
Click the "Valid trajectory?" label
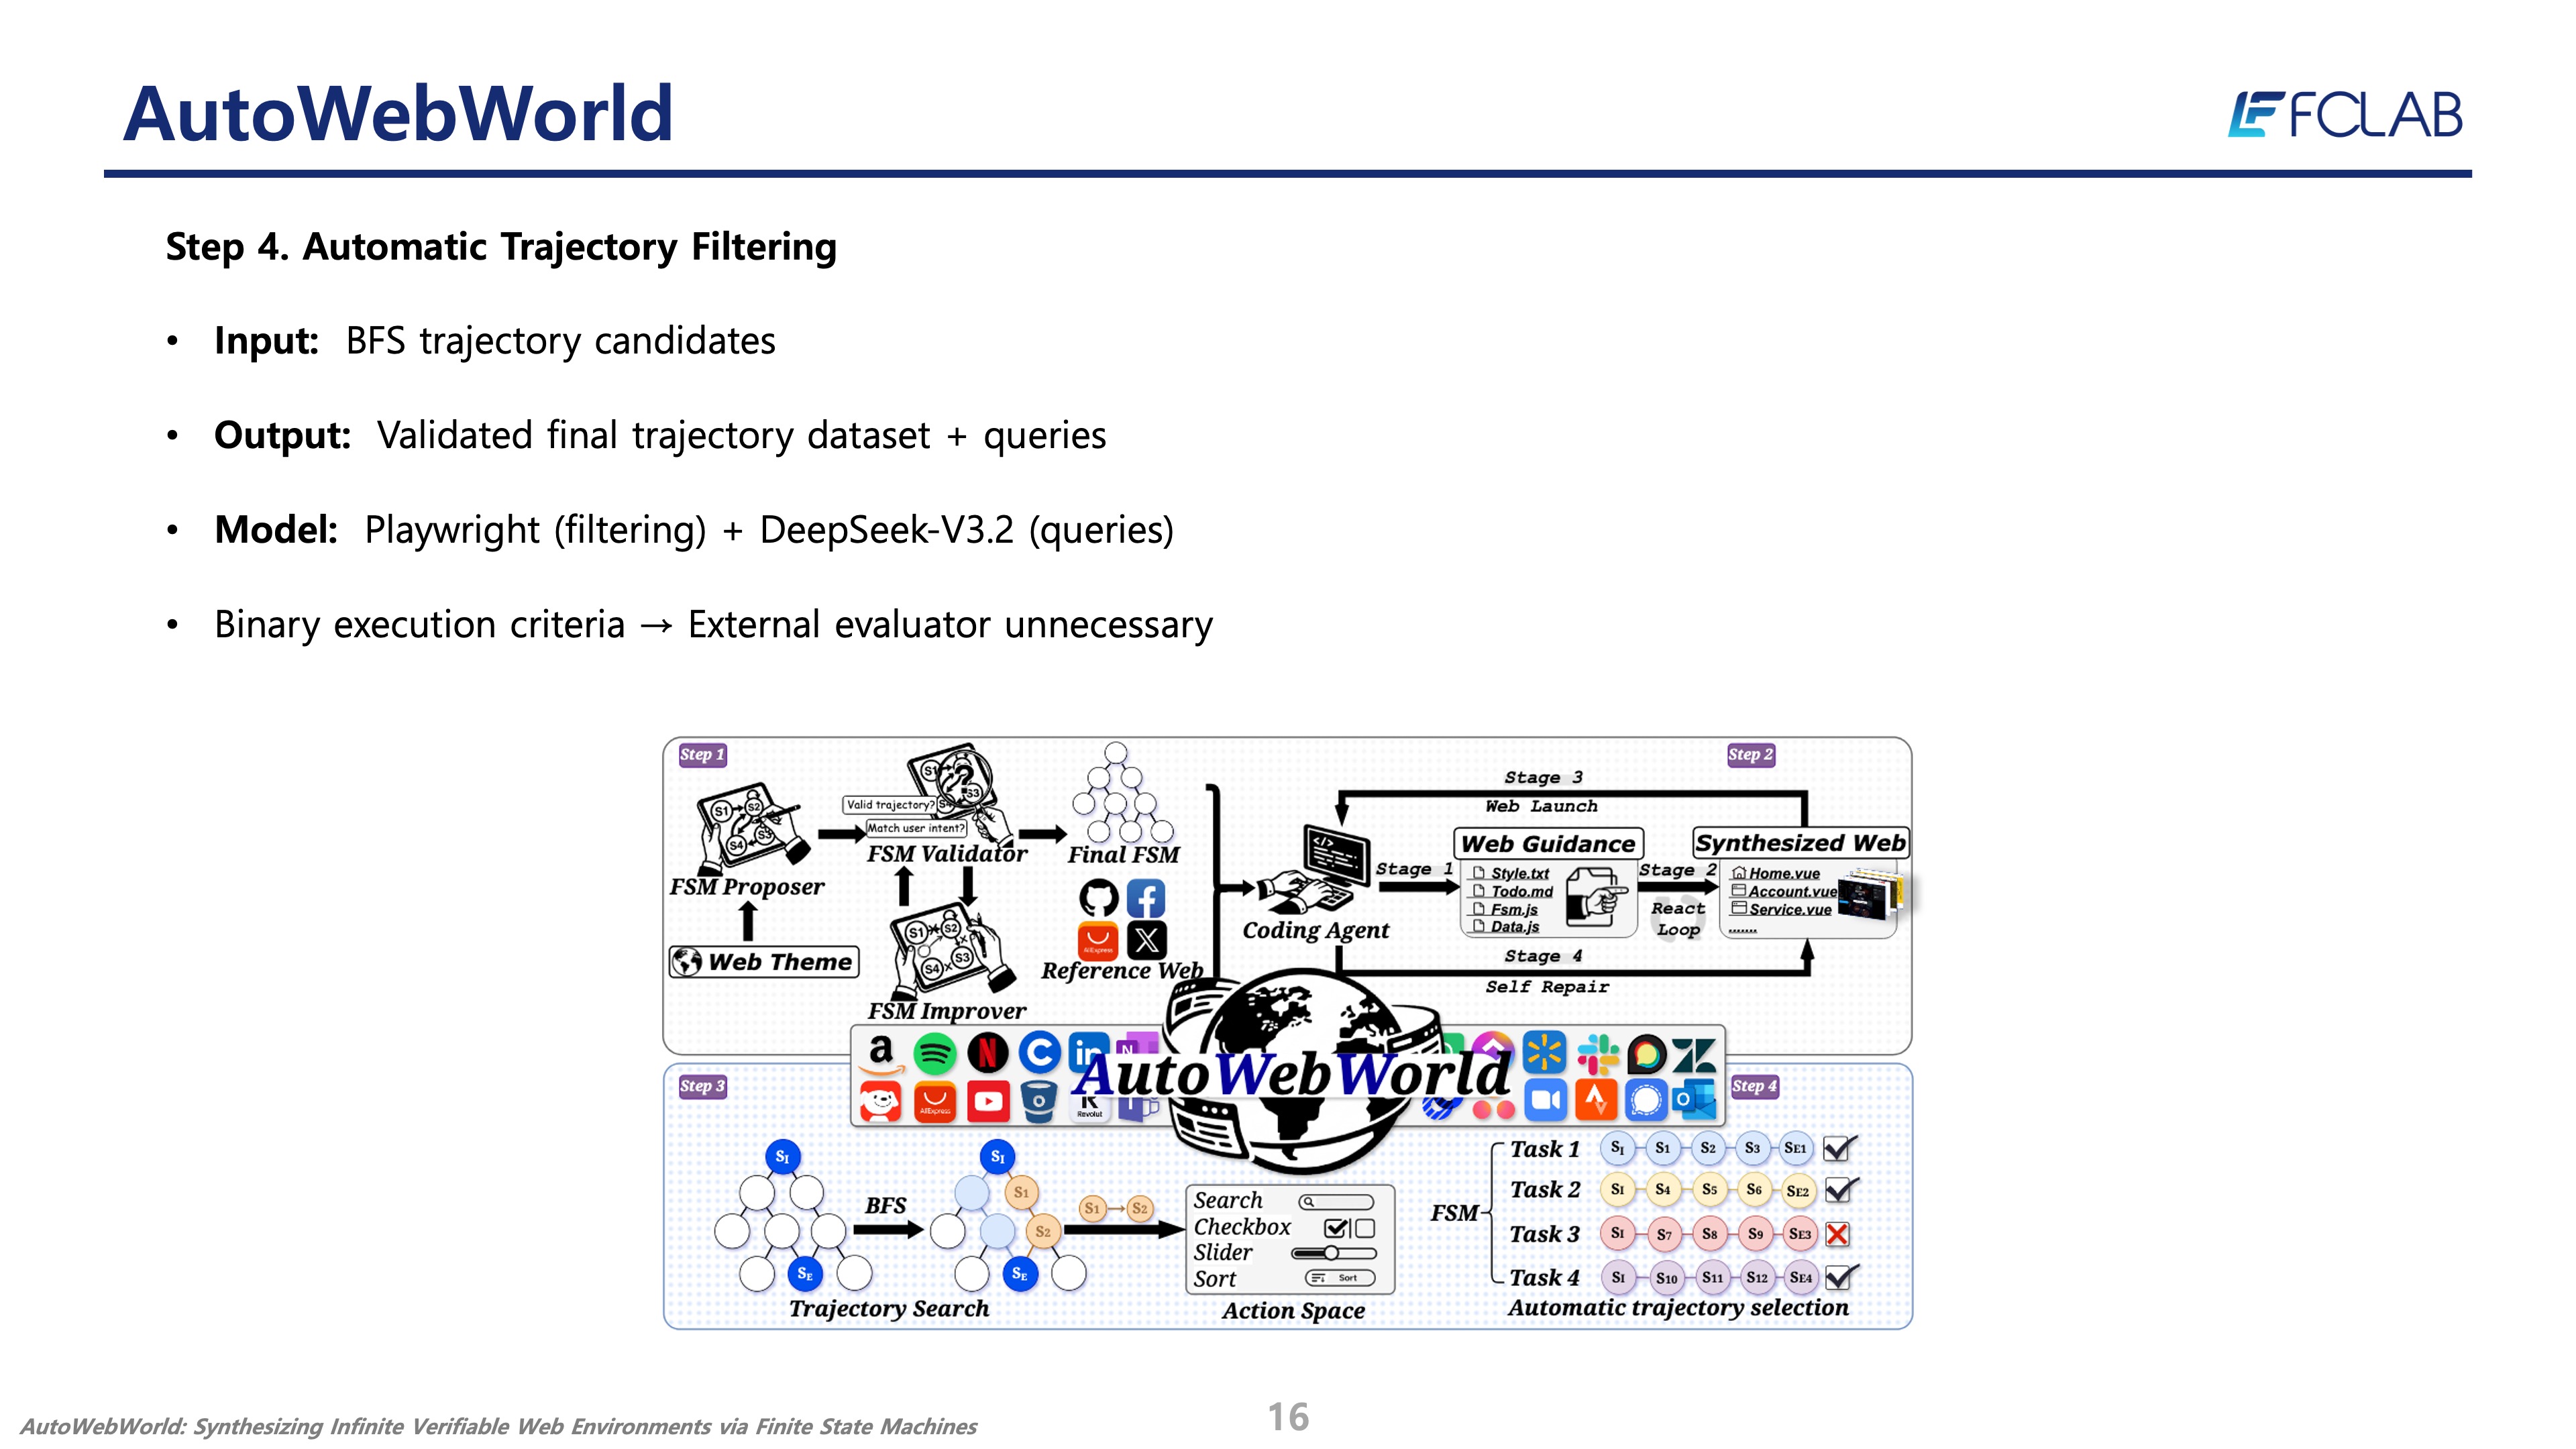[x=889, y=805]
